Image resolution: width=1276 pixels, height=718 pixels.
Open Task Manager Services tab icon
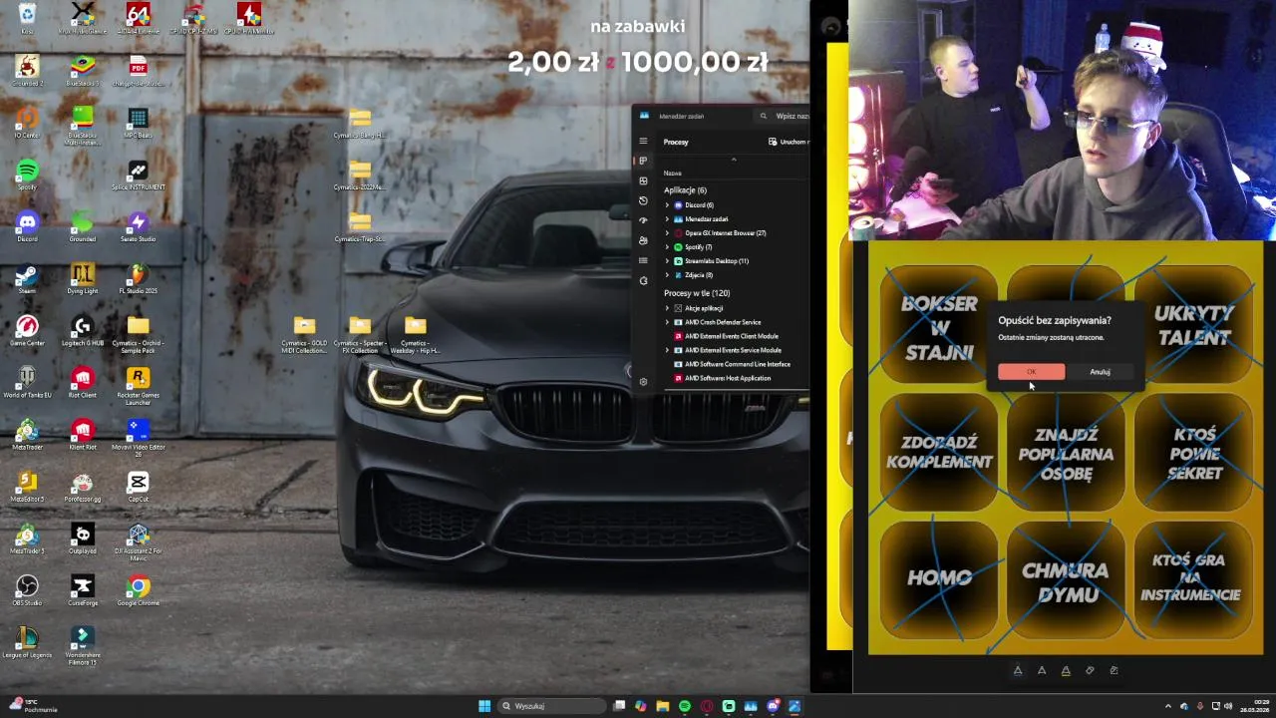click(x=643, y=280)
